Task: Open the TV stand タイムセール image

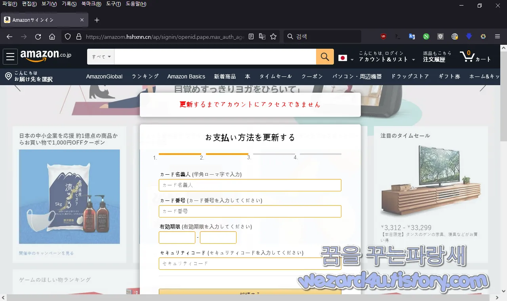Action: [431, 181]
